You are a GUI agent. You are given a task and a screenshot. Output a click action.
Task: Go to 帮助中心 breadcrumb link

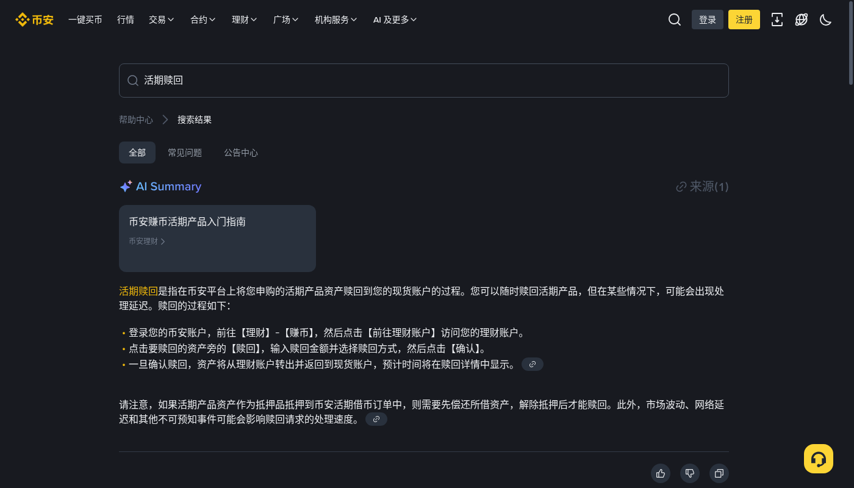(x=136, y=120)
